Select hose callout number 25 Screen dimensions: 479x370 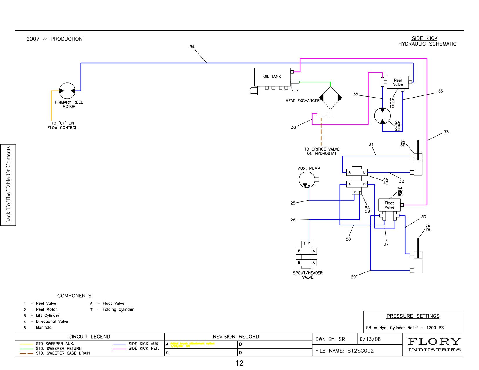tap(293, 203)
